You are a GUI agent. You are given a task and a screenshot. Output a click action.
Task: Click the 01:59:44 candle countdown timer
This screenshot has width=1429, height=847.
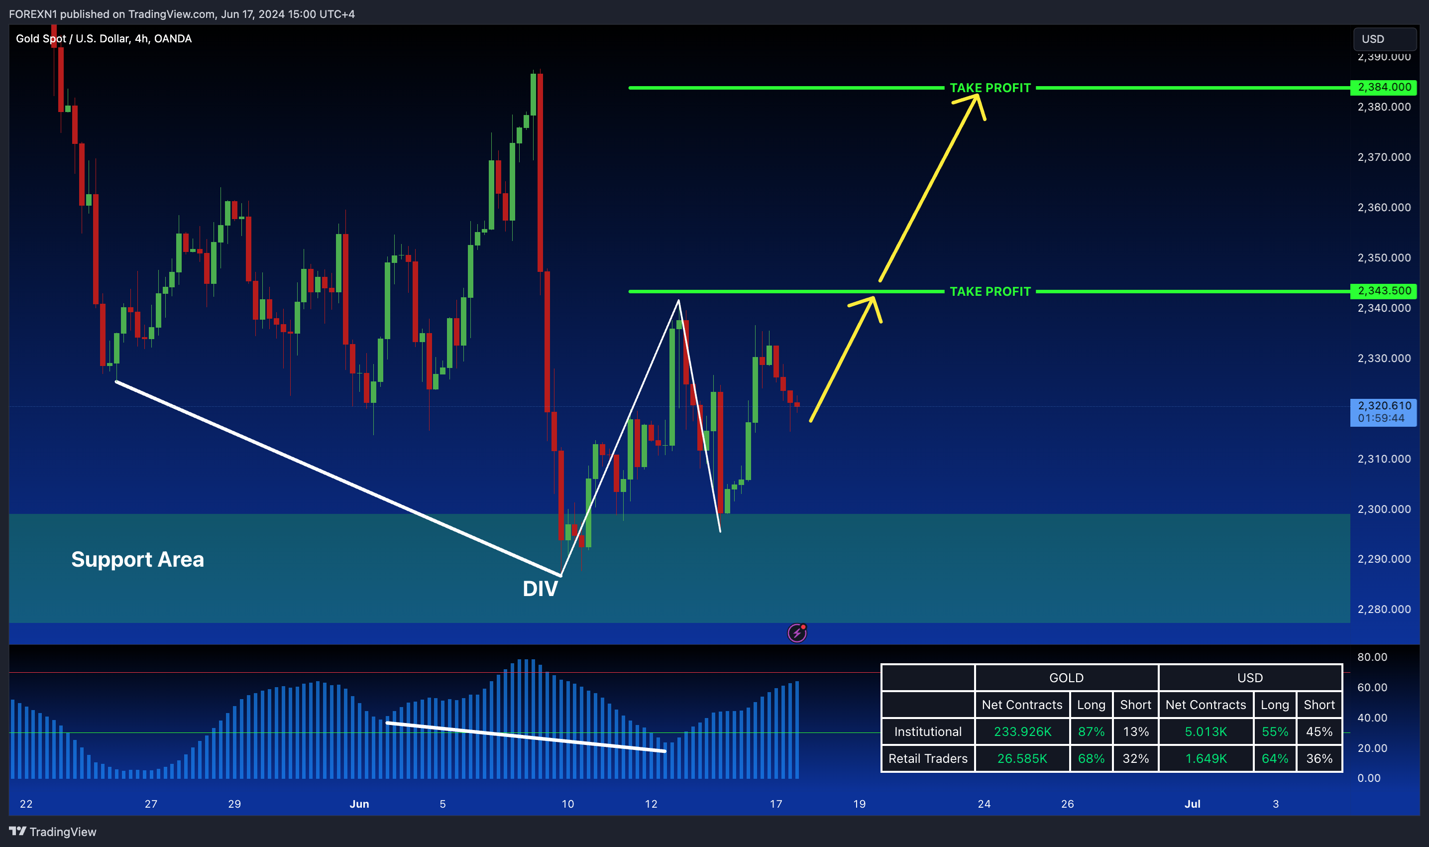pyautogui.click(x=1381, y=418)
